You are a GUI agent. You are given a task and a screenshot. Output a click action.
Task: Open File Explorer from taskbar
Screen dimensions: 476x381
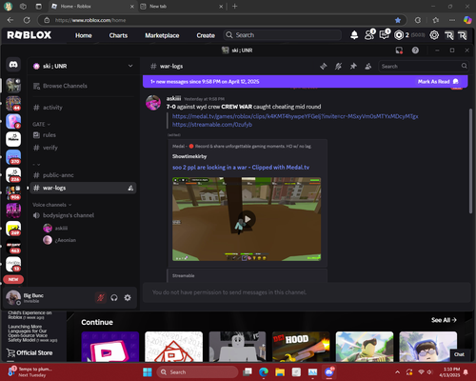coord(280,371)
